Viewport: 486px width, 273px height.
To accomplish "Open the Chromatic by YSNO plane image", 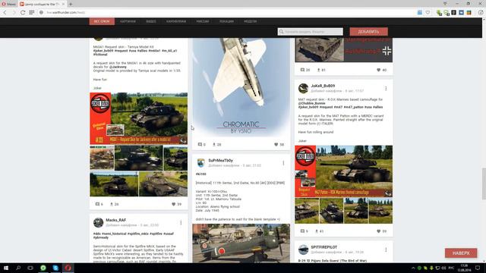I will [241, 87].
